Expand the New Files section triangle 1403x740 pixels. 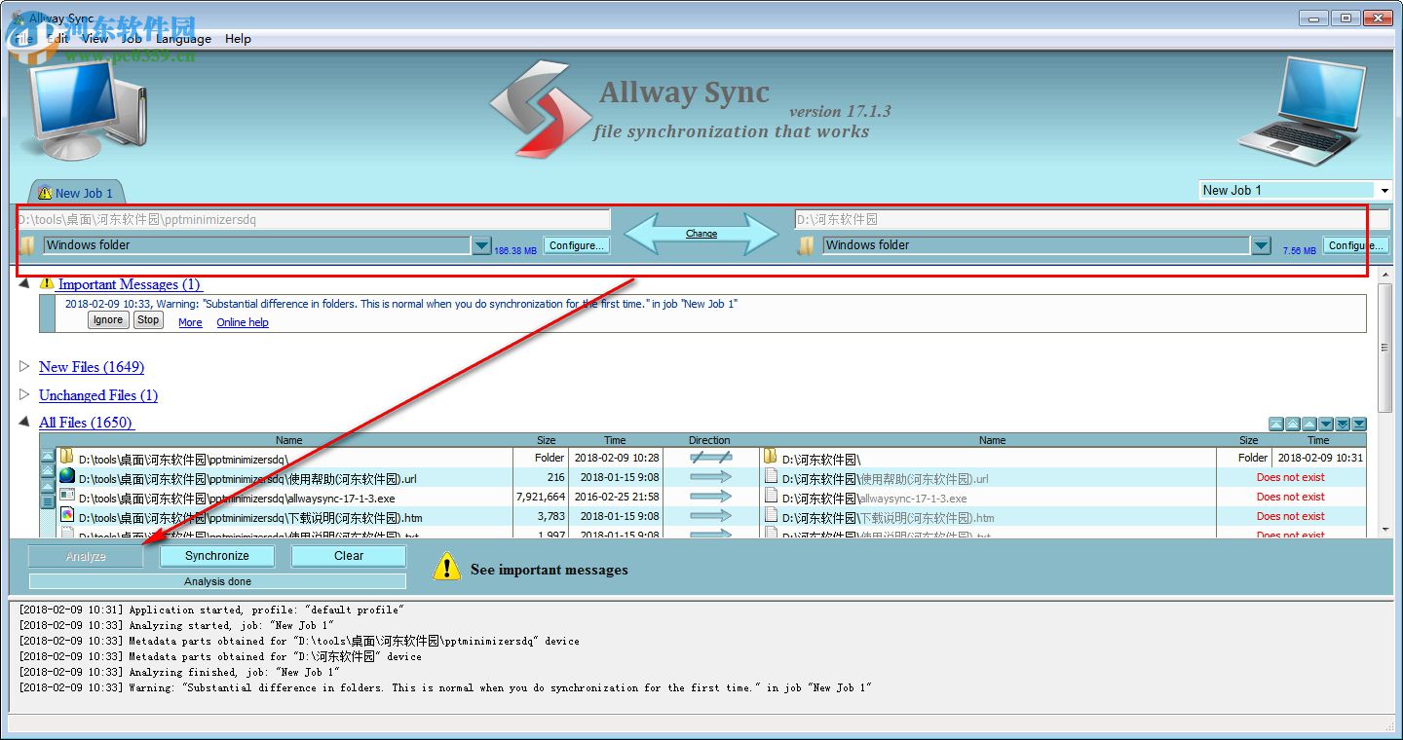pyautogui.click(x=24, y=367)
